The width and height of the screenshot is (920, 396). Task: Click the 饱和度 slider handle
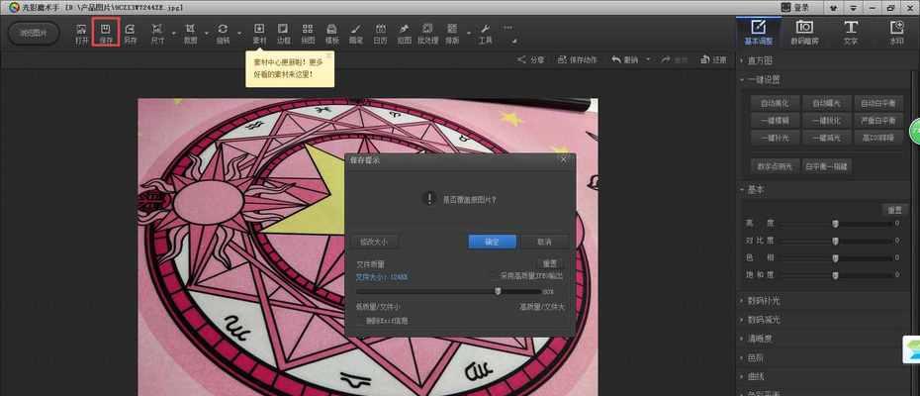coord(835,275)
